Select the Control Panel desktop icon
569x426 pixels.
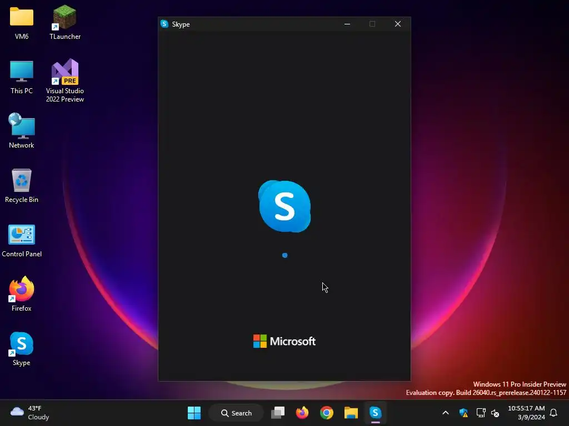point(22,241)
